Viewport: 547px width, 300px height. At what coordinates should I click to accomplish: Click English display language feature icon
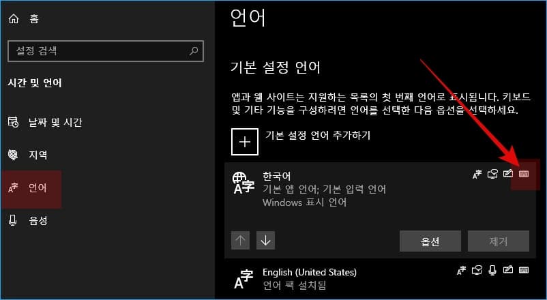click(461, 271)
